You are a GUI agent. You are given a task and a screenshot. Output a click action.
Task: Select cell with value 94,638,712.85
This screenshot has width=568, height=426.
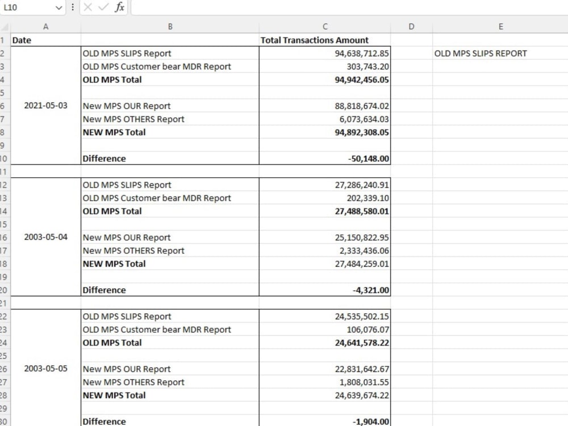click(325, 53)
